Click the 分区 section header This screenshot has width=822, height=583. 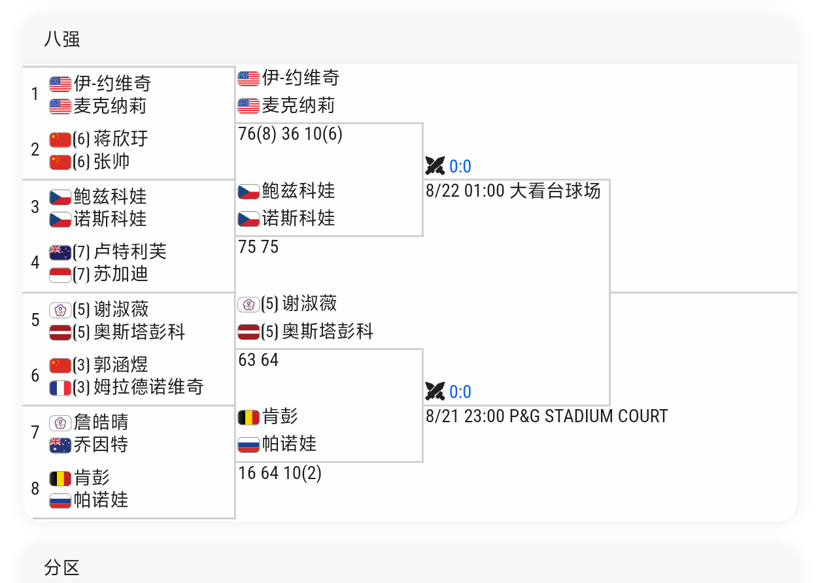pyautogui.click(x=62, y=567)
